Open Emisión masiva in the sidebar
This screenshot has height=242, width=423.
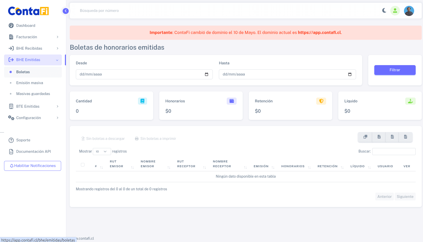30,83
